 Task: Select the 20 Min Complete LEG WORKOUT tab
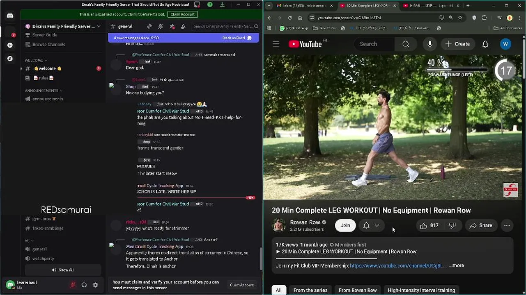[x=368, y=6]
